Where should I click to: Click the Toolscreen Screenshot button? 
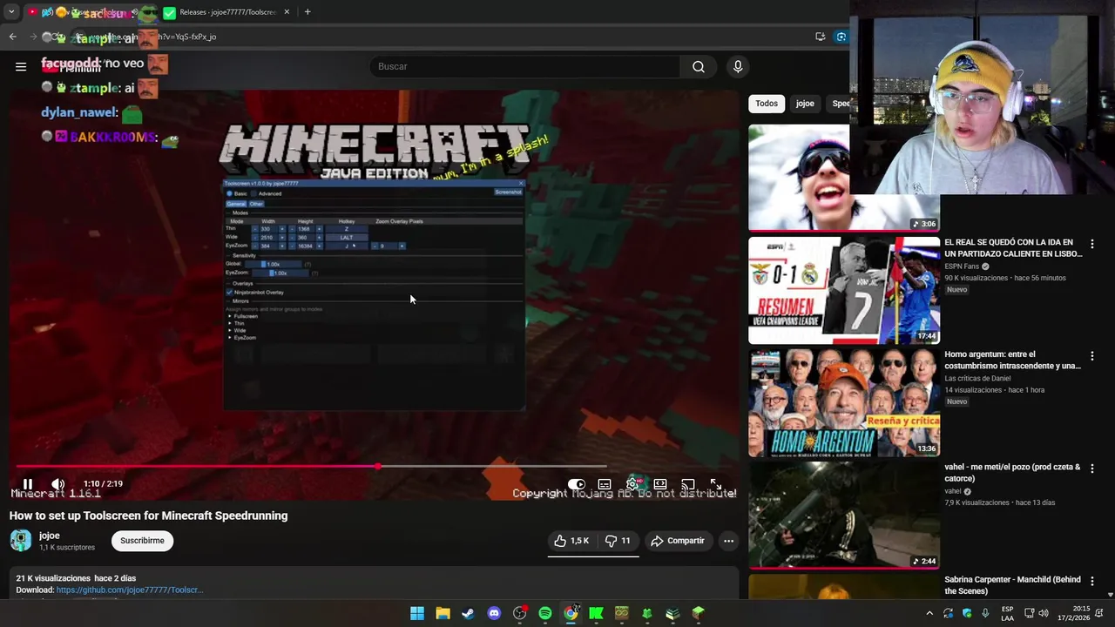(x=508, y=192)
